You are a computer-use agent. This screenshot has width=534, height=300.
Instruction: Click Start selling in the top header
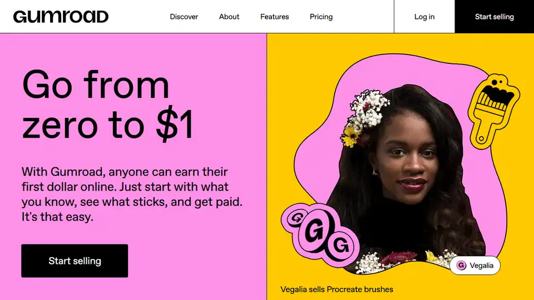coord(495,17)
